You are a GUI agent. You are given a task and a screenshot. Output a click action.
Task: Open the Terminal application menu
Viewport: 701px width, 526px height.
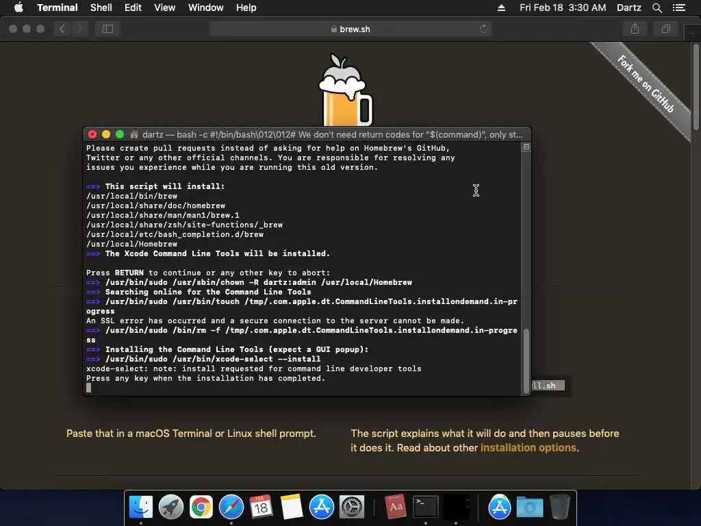(x=58, y=8)
